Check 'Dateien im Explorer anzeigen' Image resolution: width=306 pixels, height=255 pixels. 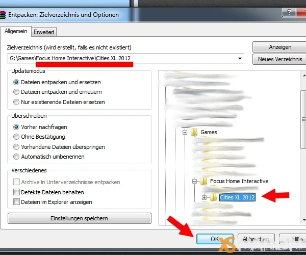click(16, 202)
